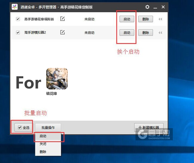Edit name of 高手游模拟器2
The image size is (194, 163).
[x=62, y=32]
